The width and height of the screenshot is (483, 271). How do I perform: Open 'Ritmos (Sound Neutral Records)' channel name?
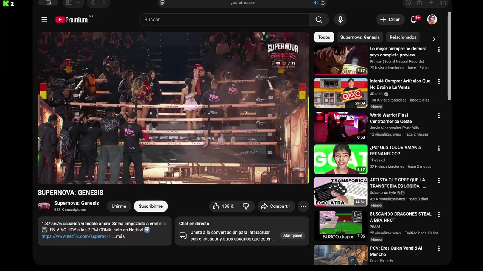pyautogui.click(x=397, y=61)
